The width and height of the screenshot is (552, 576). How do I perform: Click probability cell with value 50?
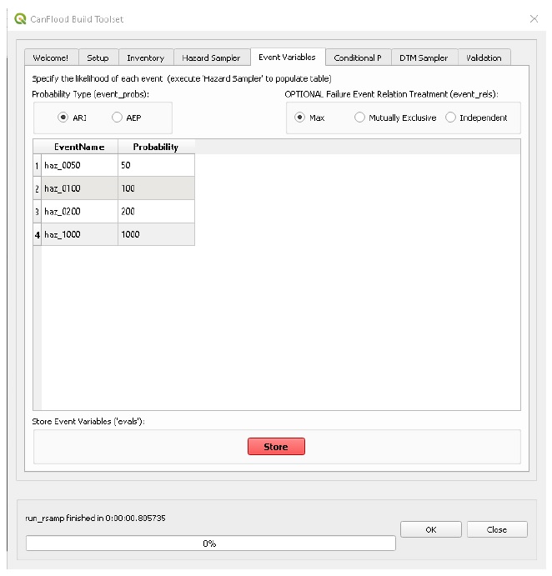[x=156, y=165]
